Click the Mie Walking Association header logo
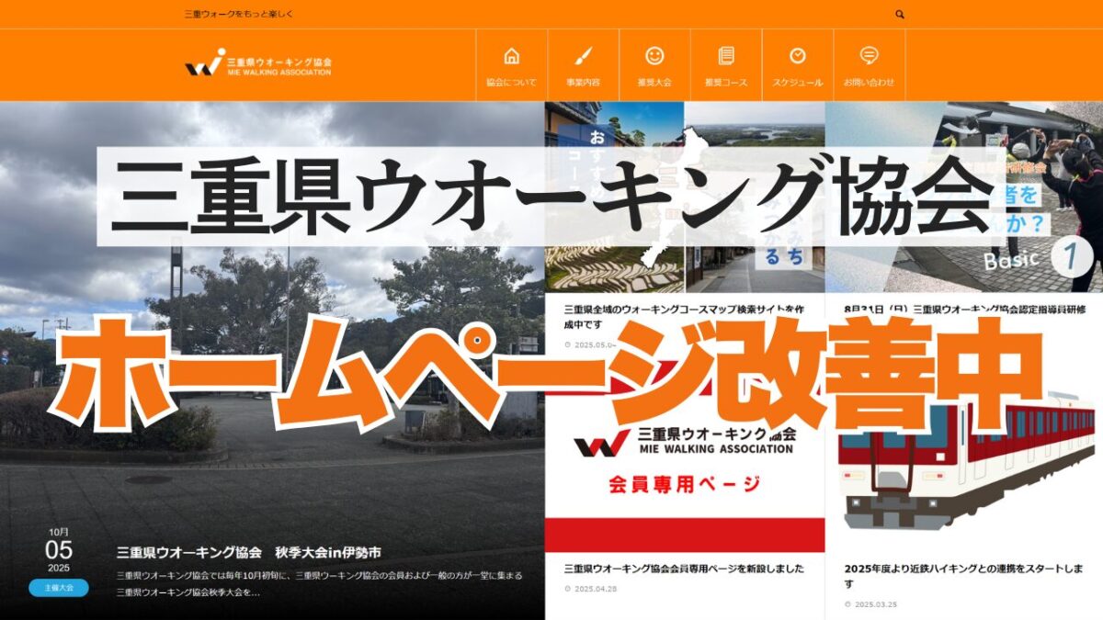The height and width of the screenshot is (620, 1103). (x=258, y=66)
